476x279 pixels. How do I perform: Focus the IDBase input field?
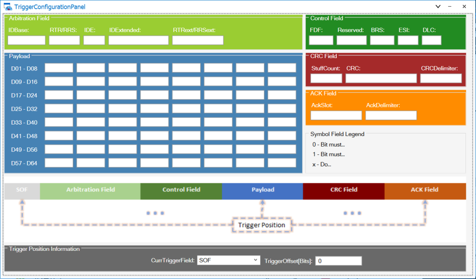click(x=26, y=40)
